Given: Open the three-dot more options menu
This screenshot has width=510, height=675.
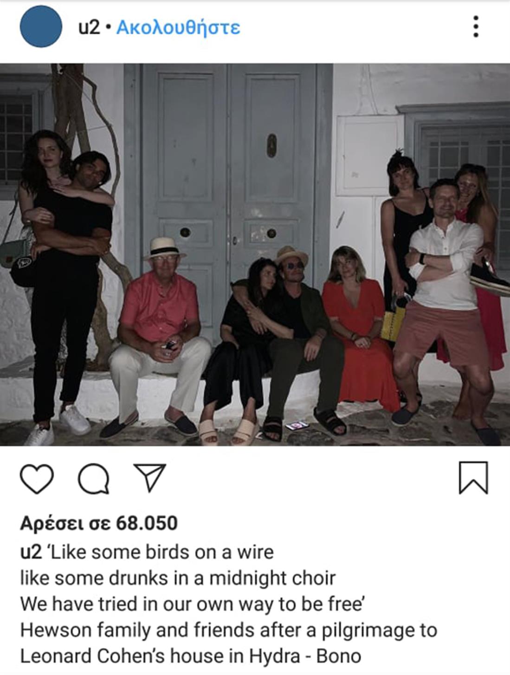Looking at the screenshot, I should (x=476, y=26).
